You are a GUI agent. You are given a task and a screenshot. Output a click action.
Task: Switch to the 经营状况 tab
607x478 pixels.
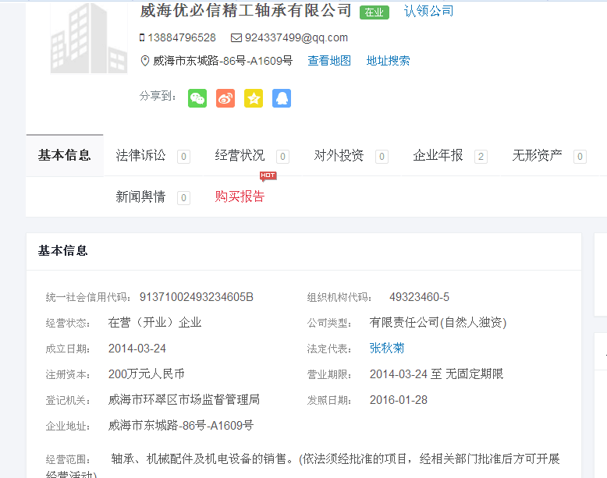240,155
